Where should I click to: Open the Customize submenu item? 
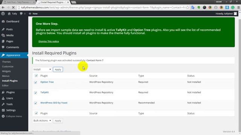click(x=8, y=66)
